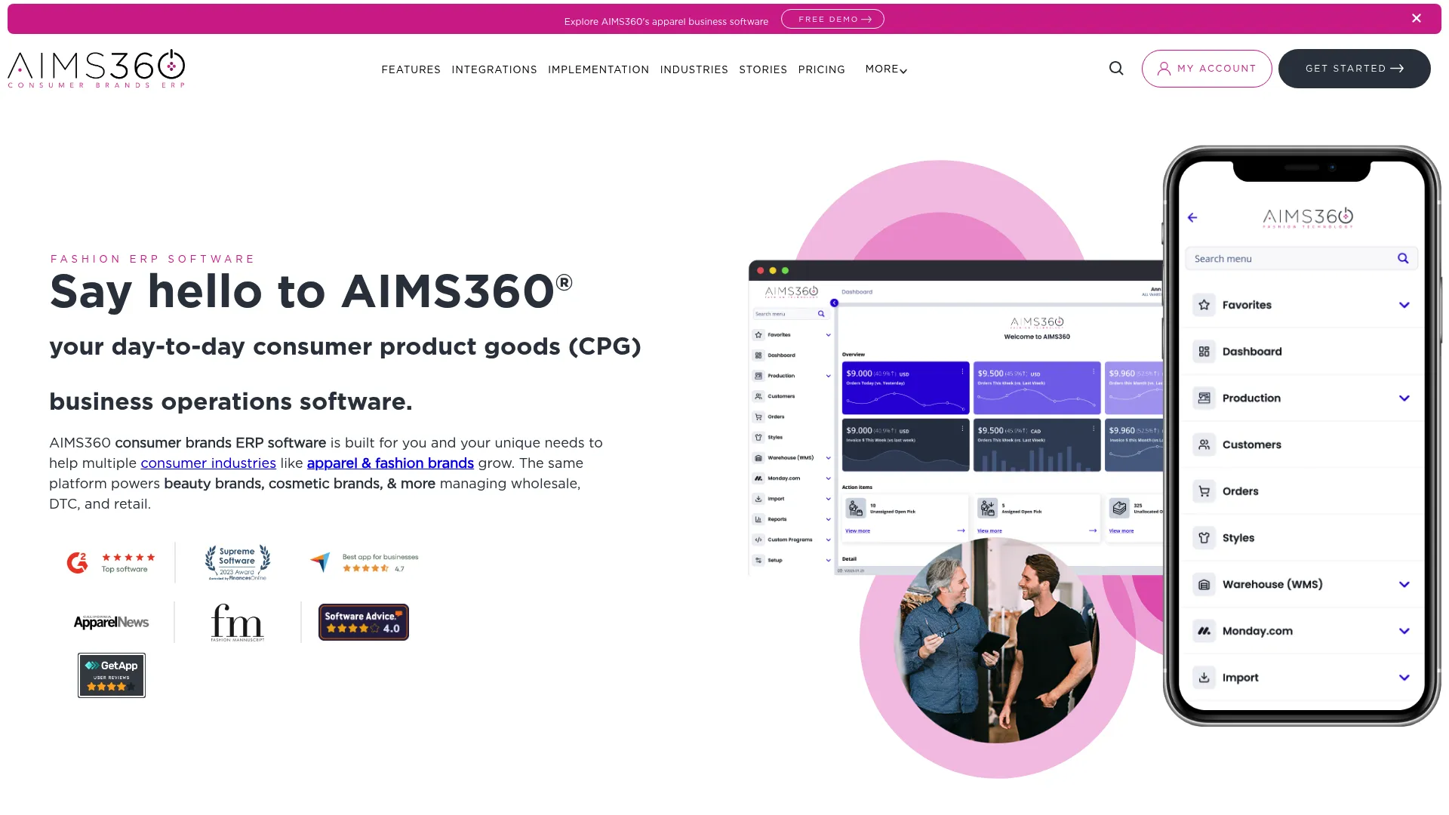This screenshot has width=1449, height=815.
Task: Click the Dashboard grid icon on phone
Action: [1204, 352]
